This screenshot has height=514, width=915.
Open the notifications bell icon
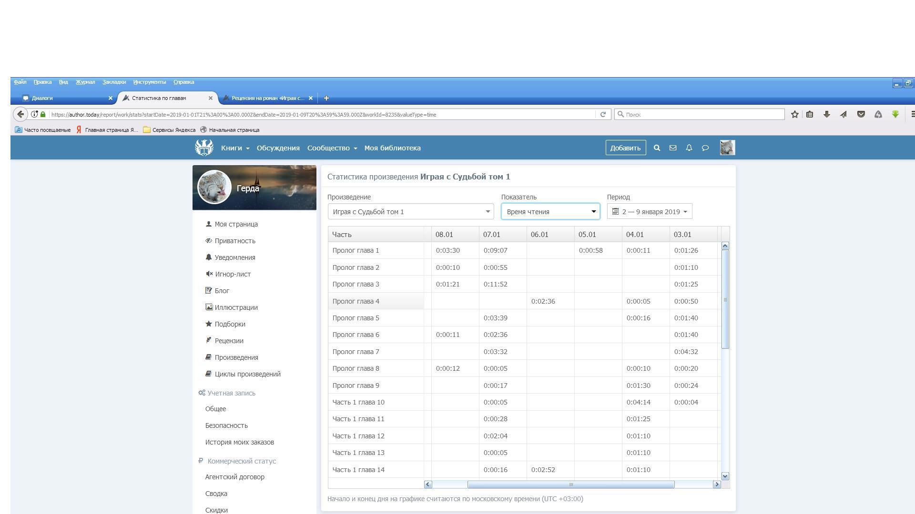[x=689, y=148]
